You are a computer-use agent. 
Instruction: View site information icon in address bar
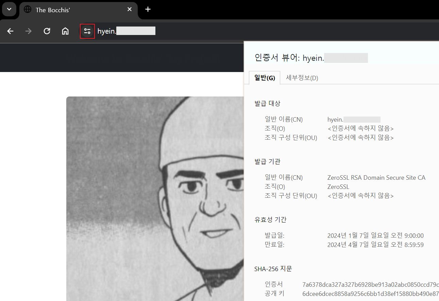pyautogui.click(x=87, y=31)
